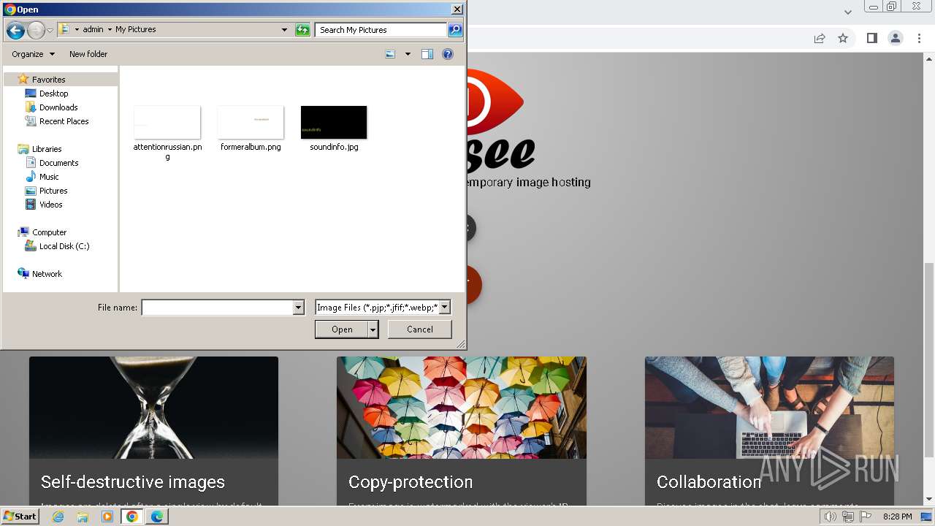Screen dimensions: 935x526
Task: Select Libraries in the navigation pane
Action: point(47,149)
